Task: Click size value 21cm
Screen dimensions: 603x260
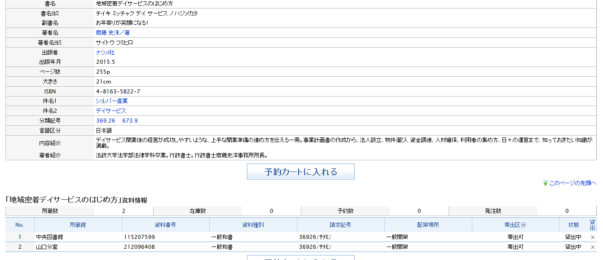Action: tap(103, 82)
